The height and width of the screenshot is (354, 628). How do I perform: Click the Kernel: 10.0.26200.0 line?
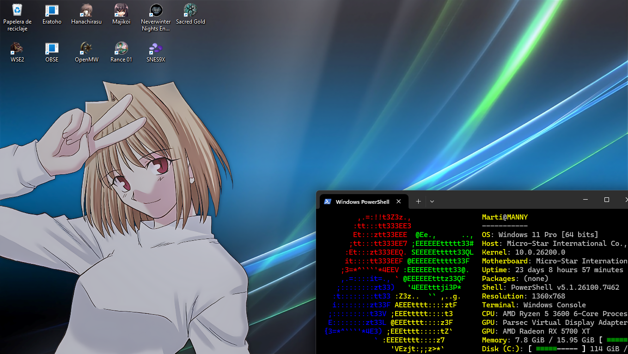523,252
